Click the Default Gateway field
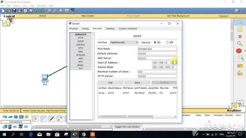 click(x=158, y=54)
